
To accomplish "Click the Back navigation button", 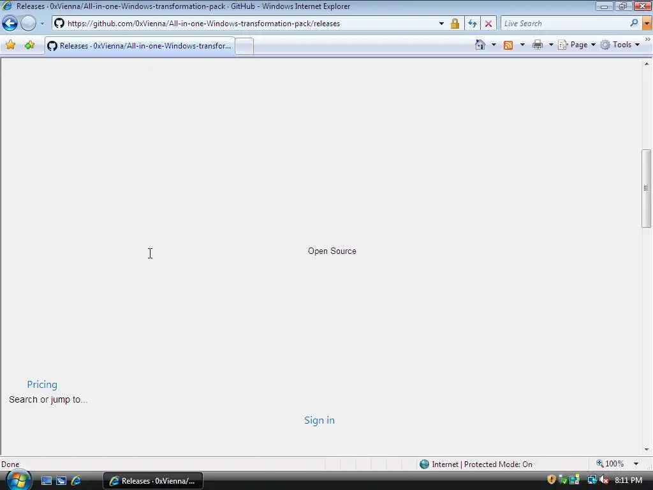I will tap(10, 24).
